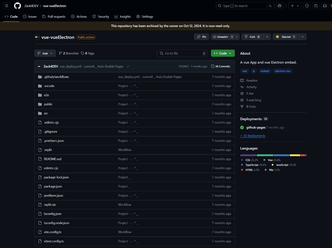Open the .eslintrc.cjs file
This screenshot has width=332, height=248.
point(51,122)
